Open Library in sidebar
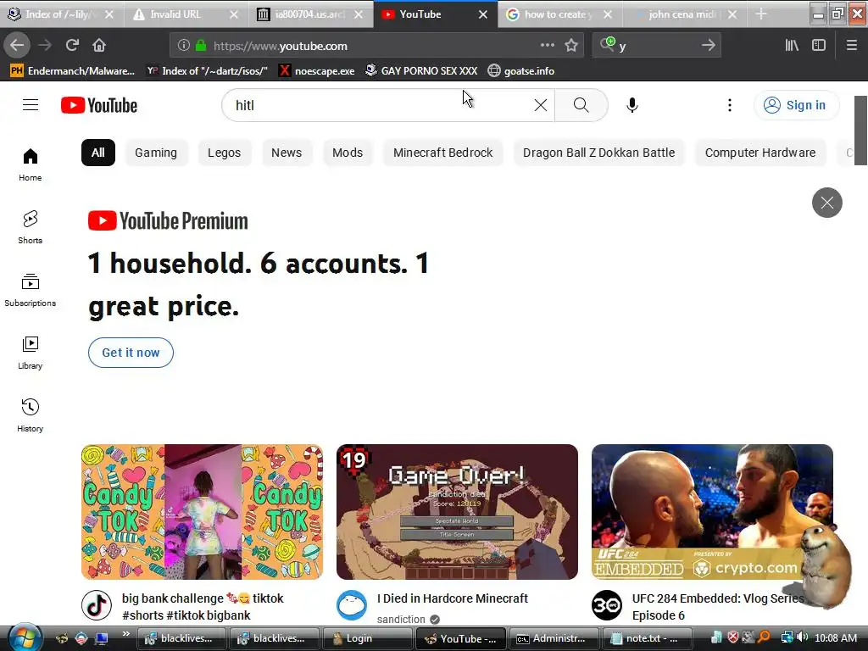 click(x=31, y=353)
